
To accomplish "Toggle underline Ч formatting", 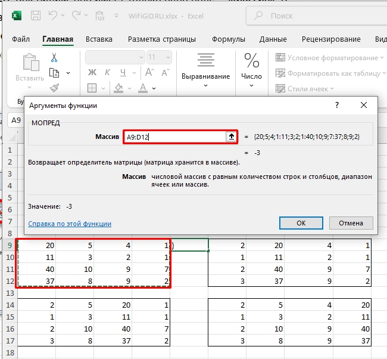I will (123, 72).
